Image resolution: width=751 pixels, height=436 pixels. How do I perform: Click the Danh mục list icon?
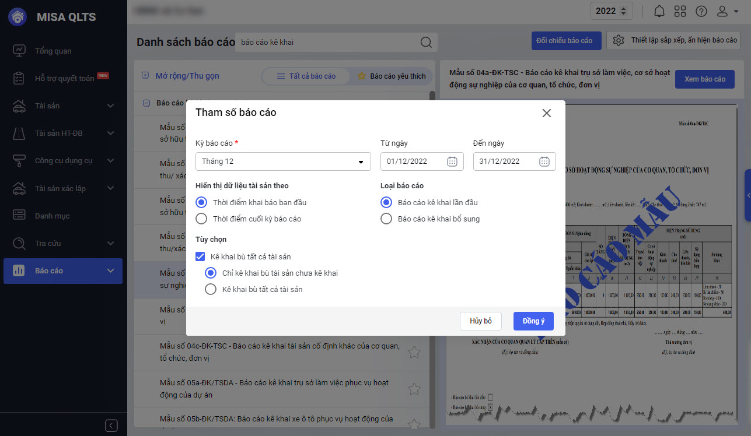click(19, 216)
